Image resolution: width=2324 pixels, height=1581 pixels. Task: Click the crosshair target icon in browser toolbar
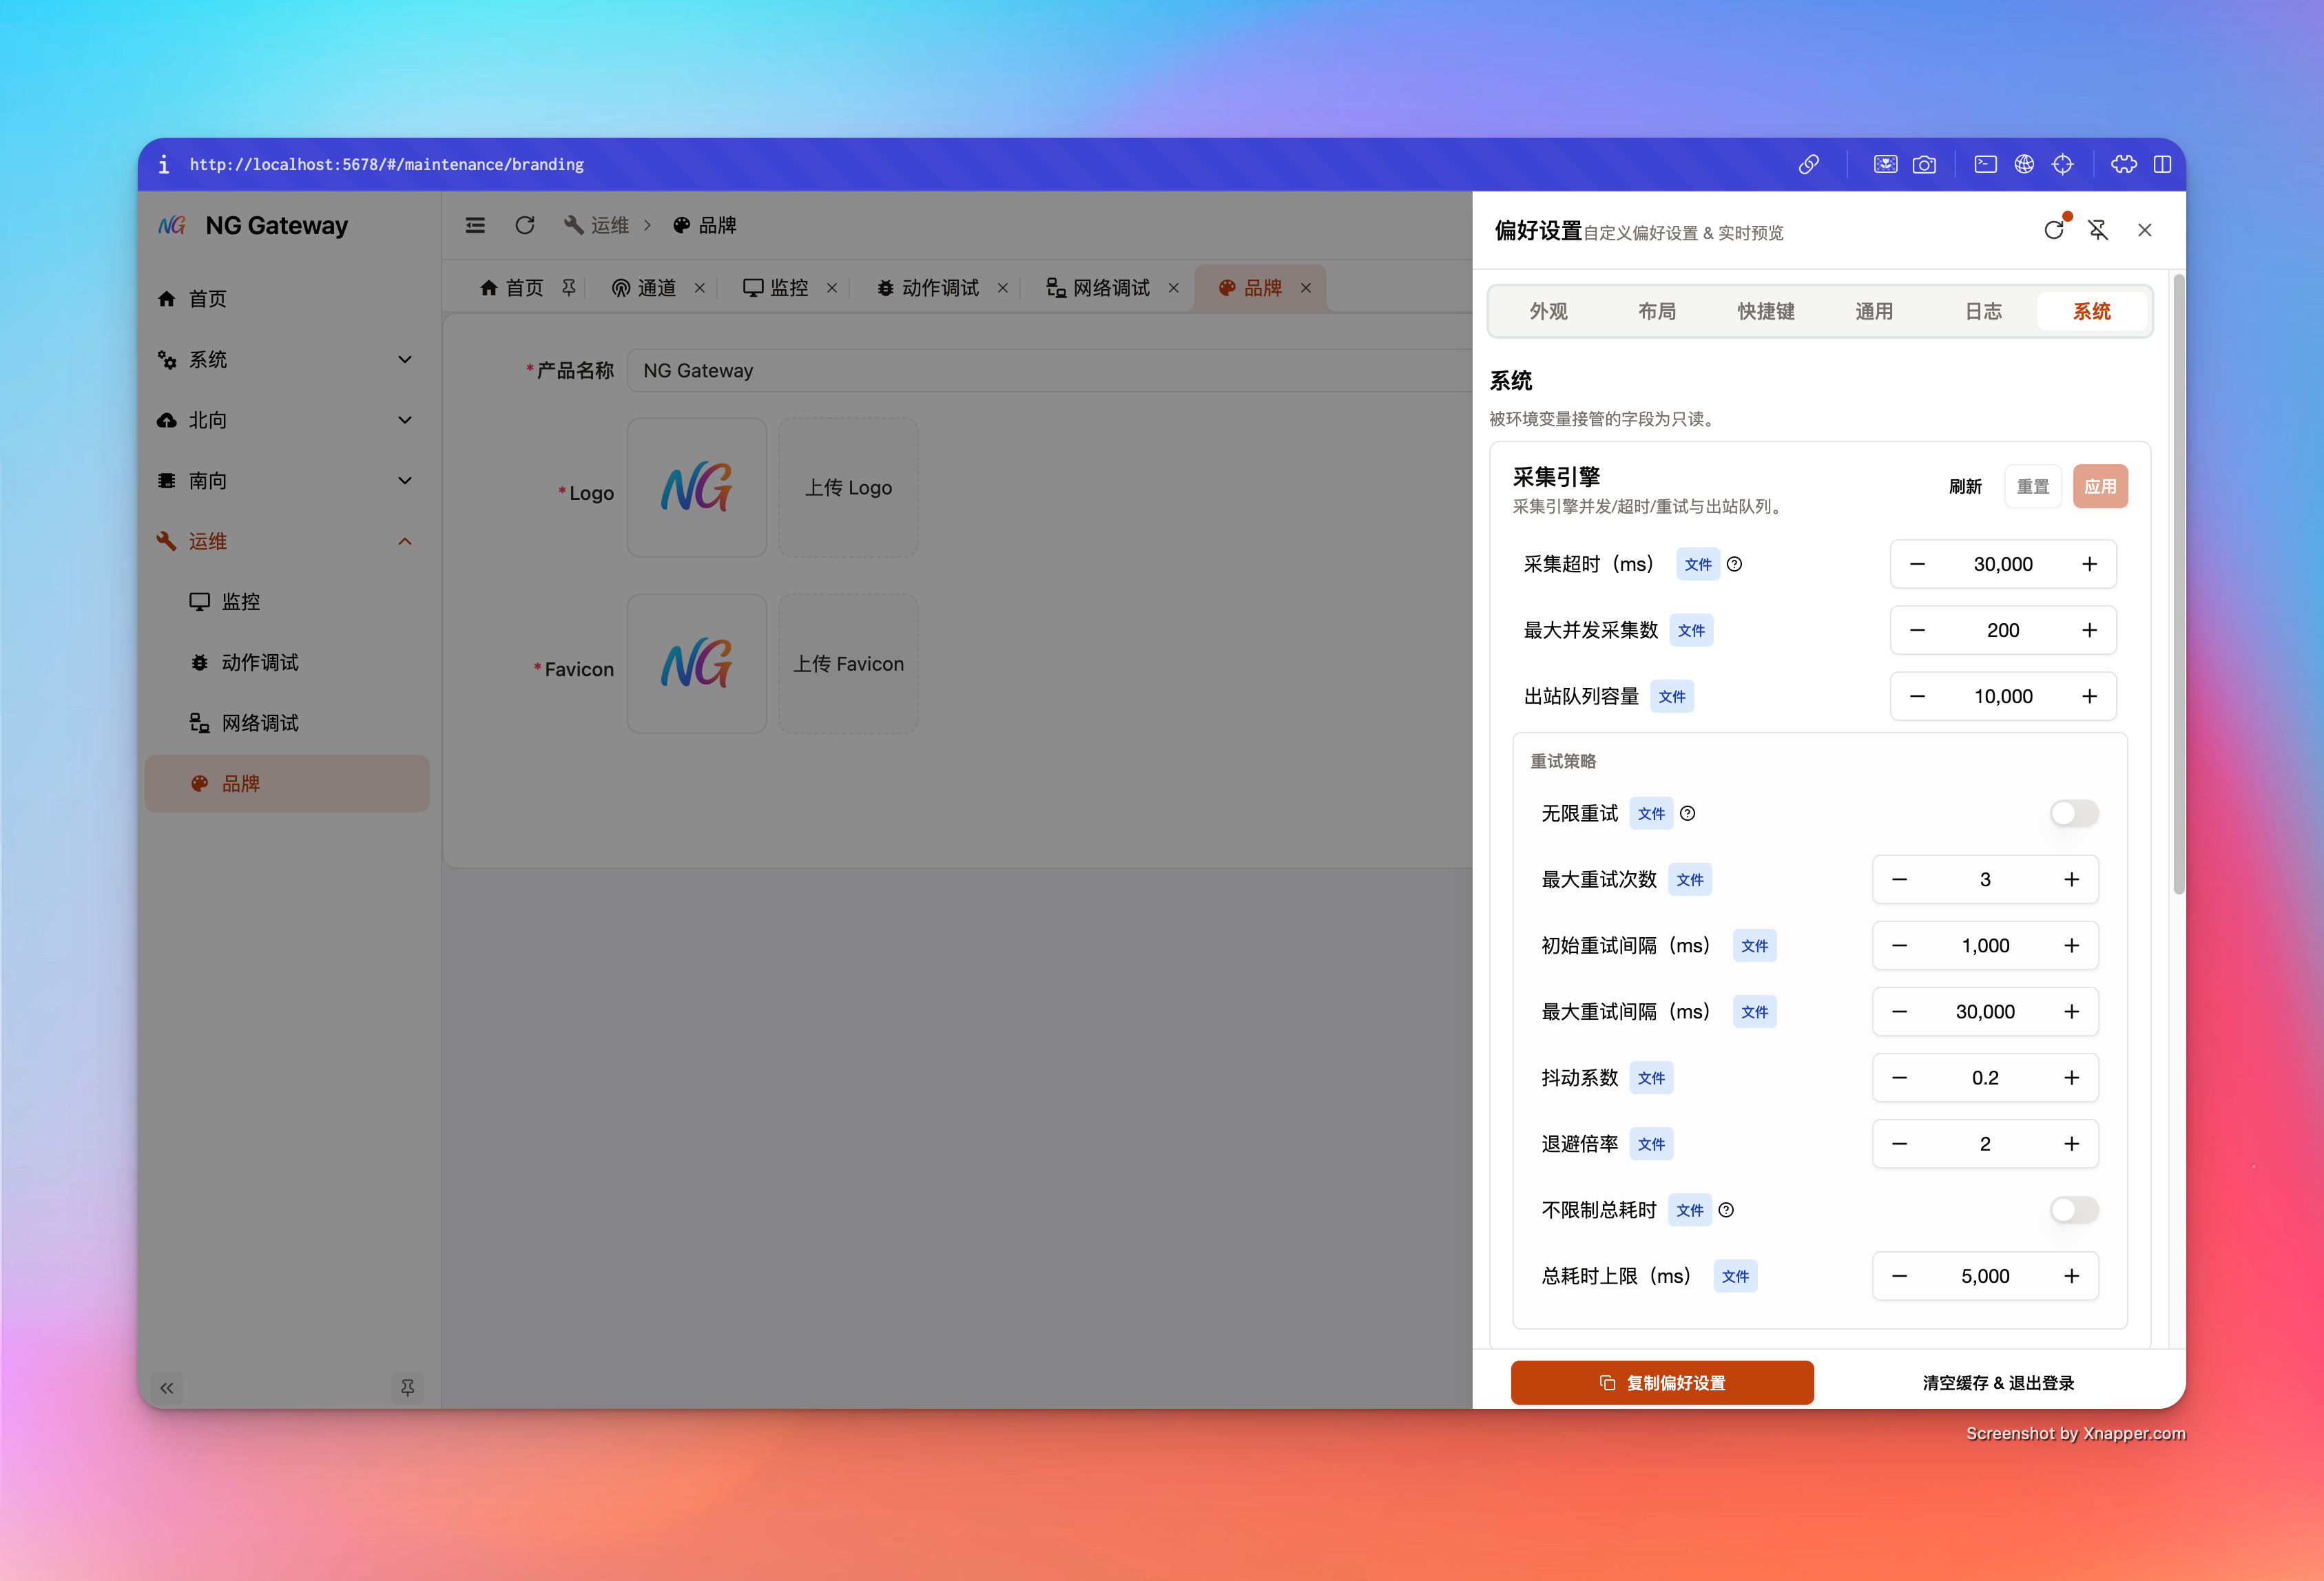pos(2062,165)
